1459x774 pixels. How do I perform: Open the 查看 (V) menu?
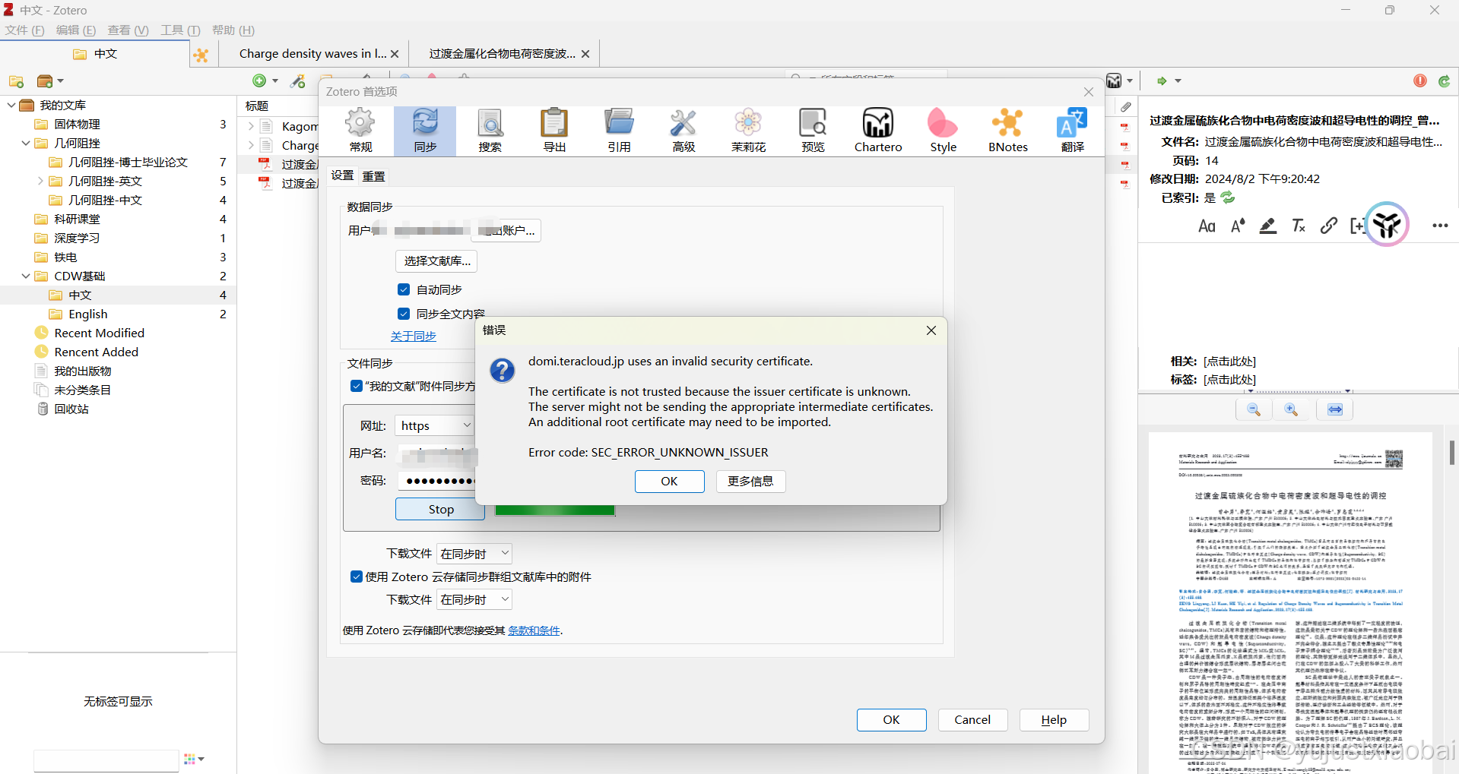128,30
